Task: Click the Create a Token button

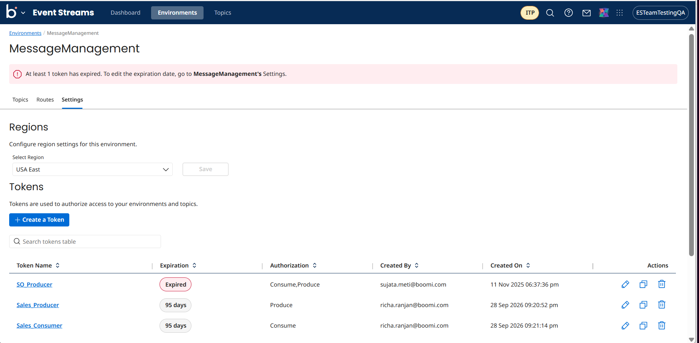Action: click(39, 220)
